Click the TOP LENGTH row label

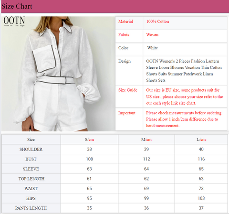(31, 179)
